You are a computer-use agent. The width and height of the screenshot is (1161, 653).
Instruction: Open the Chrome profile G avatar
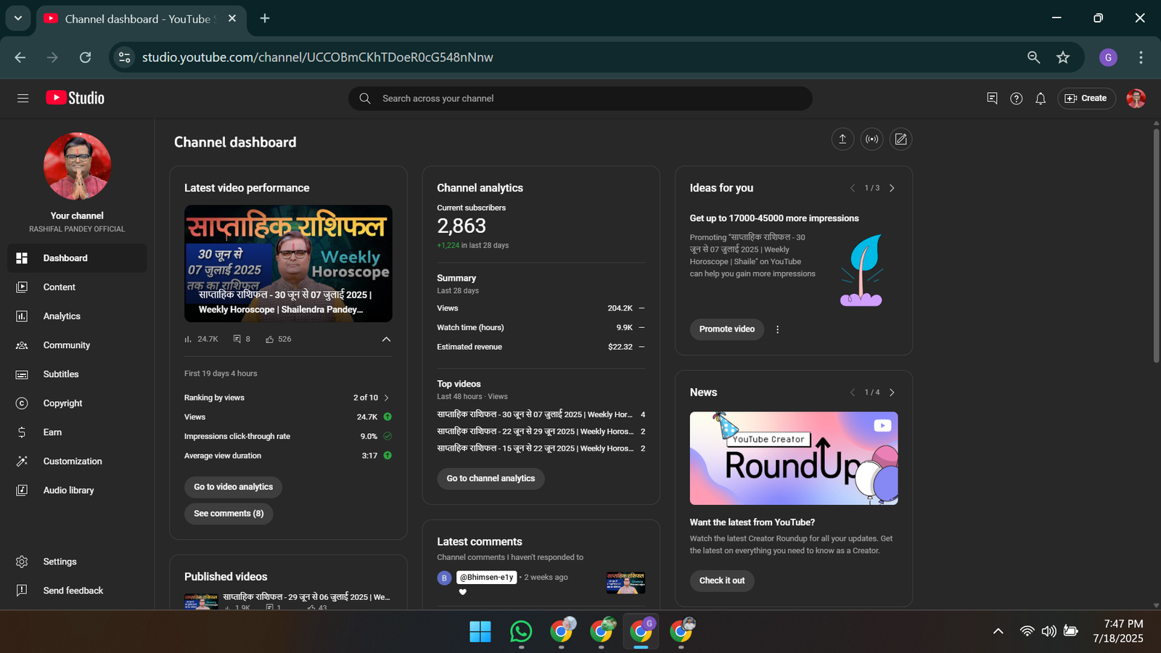(1108, 57)
